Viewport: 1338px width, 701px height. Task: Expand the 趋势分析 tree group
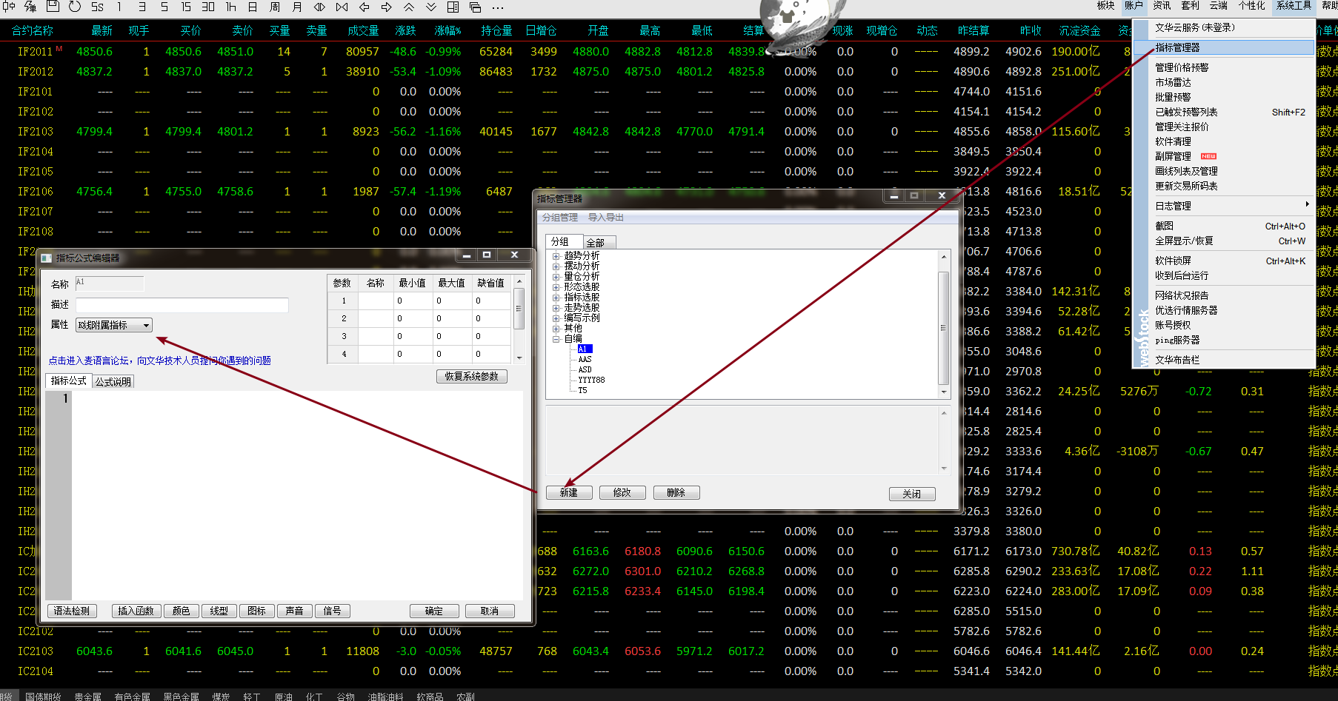[556, 255]
